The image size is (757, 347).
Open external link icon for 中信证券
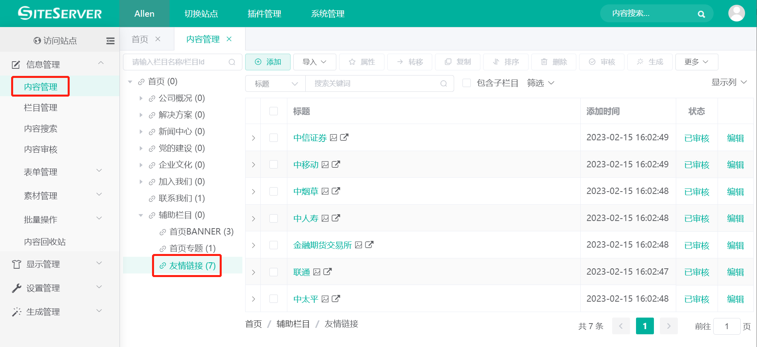tap(344, 137)
